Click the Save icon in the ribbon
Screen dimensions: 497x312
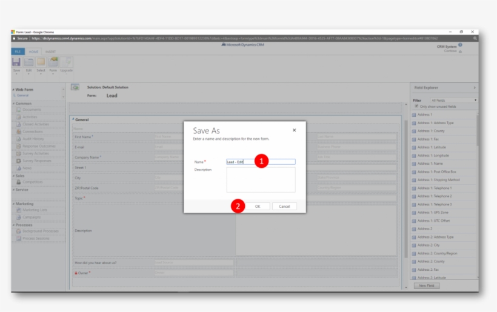click(x=16, y=62)
